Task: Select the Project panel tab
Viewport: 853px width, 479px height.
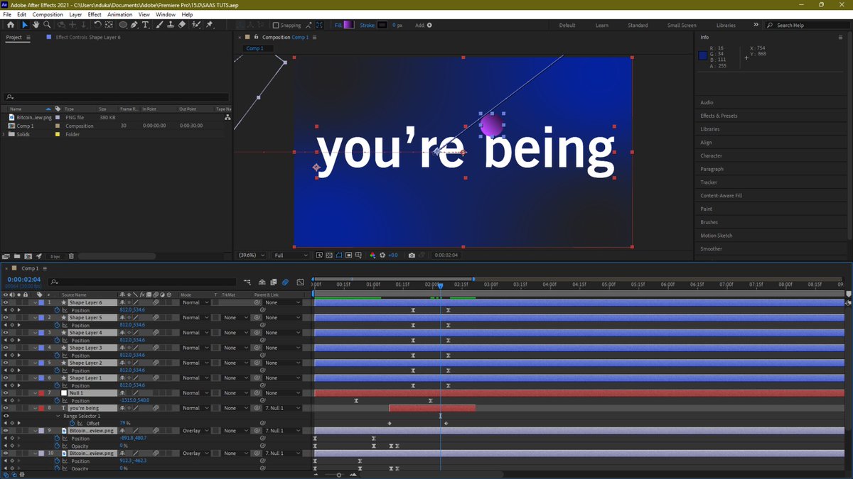Action: (x=14, y=37)
